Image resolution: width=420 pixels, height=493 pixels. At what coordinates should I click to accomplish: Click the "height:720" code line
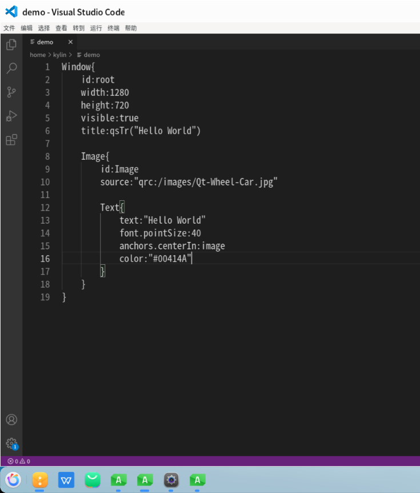[x=105, y=105]
